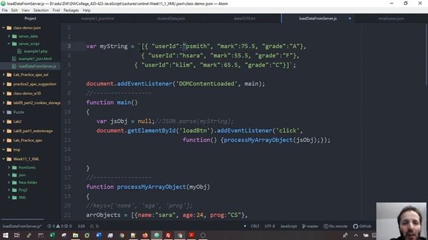This screenshot has width=428, height=240.
Task: Expand the class-demo_w10 folder
Action: tap(3, 93)
